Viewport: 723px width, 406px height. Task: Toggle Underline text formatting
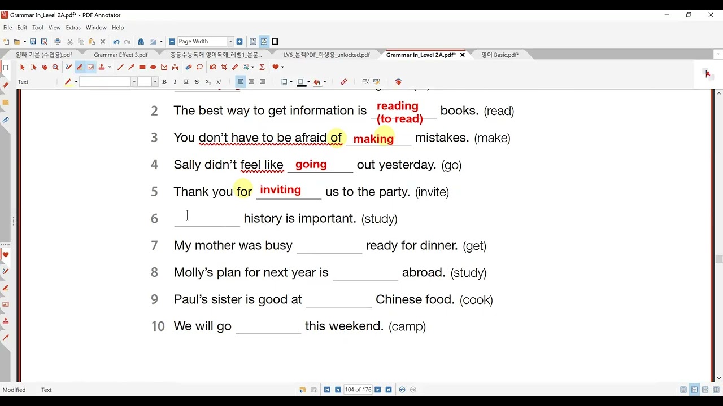click(186, 82)
